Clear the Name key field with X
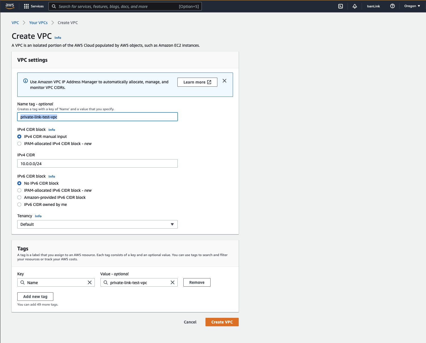The width and height of the screenshot is (426, 343). click(x=90, y=282)
